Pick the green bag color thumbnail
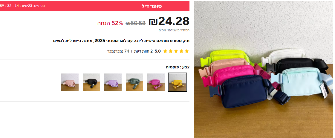The image size is (335, 138). click(x=134, y=82)
